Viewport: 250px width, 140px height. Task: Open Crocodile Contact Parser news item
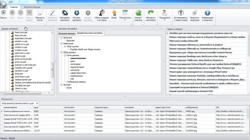(200, 52)
